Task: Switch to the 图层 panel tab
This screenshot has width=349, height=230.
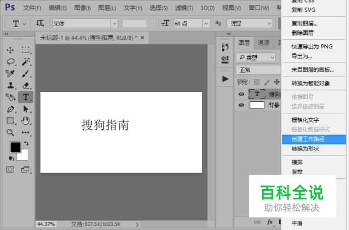Action: point(244,43)
